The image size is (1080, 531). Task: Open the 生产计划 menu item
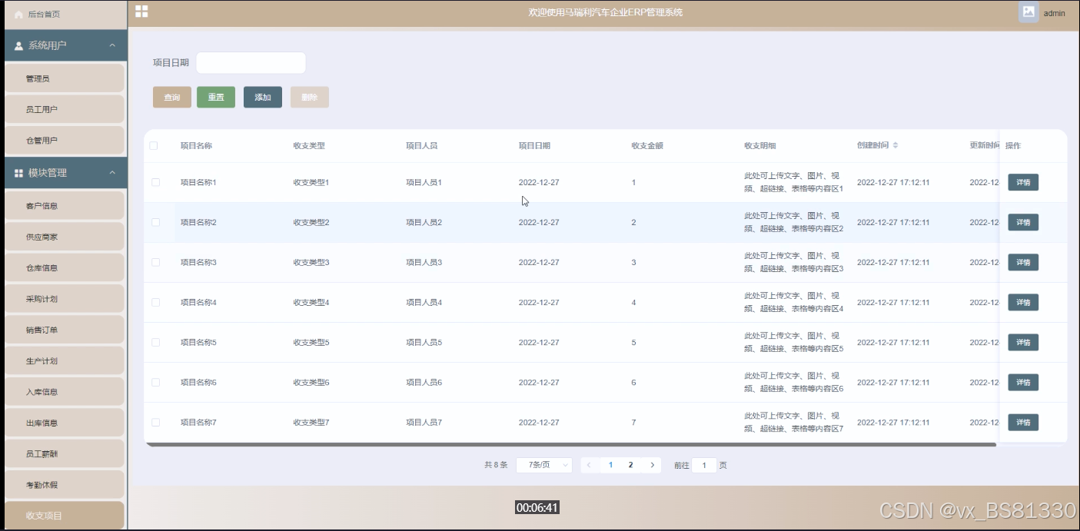tap(64, 360)
